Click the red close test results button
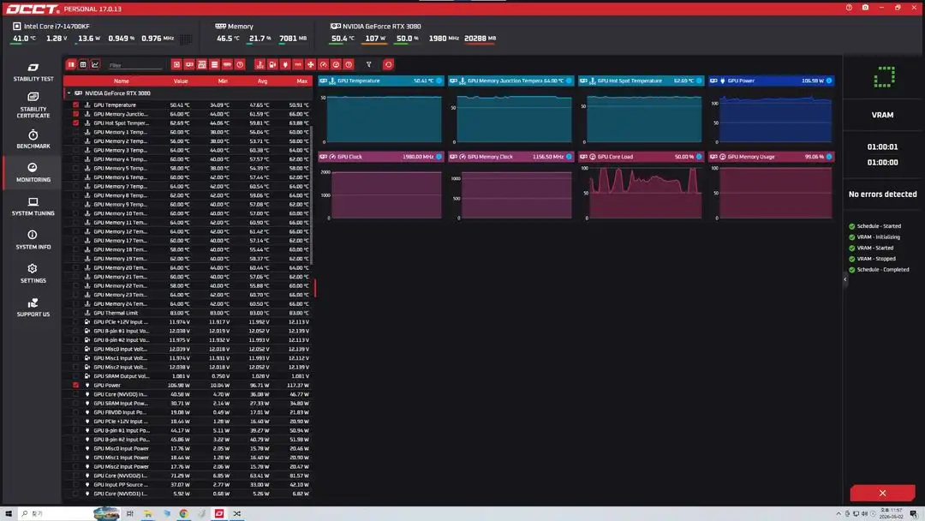This screenshot has width=925, height=521. (882, 493)
